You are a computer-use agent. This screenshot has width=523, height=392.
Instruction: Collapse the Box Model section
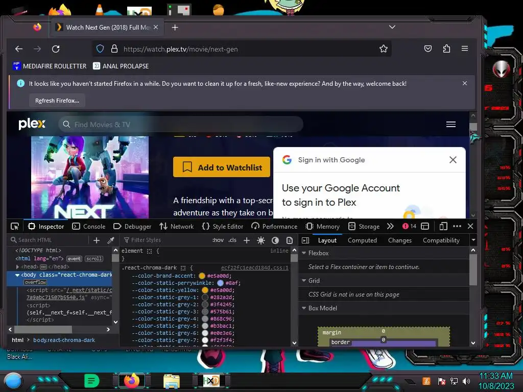tap(304, 308)
